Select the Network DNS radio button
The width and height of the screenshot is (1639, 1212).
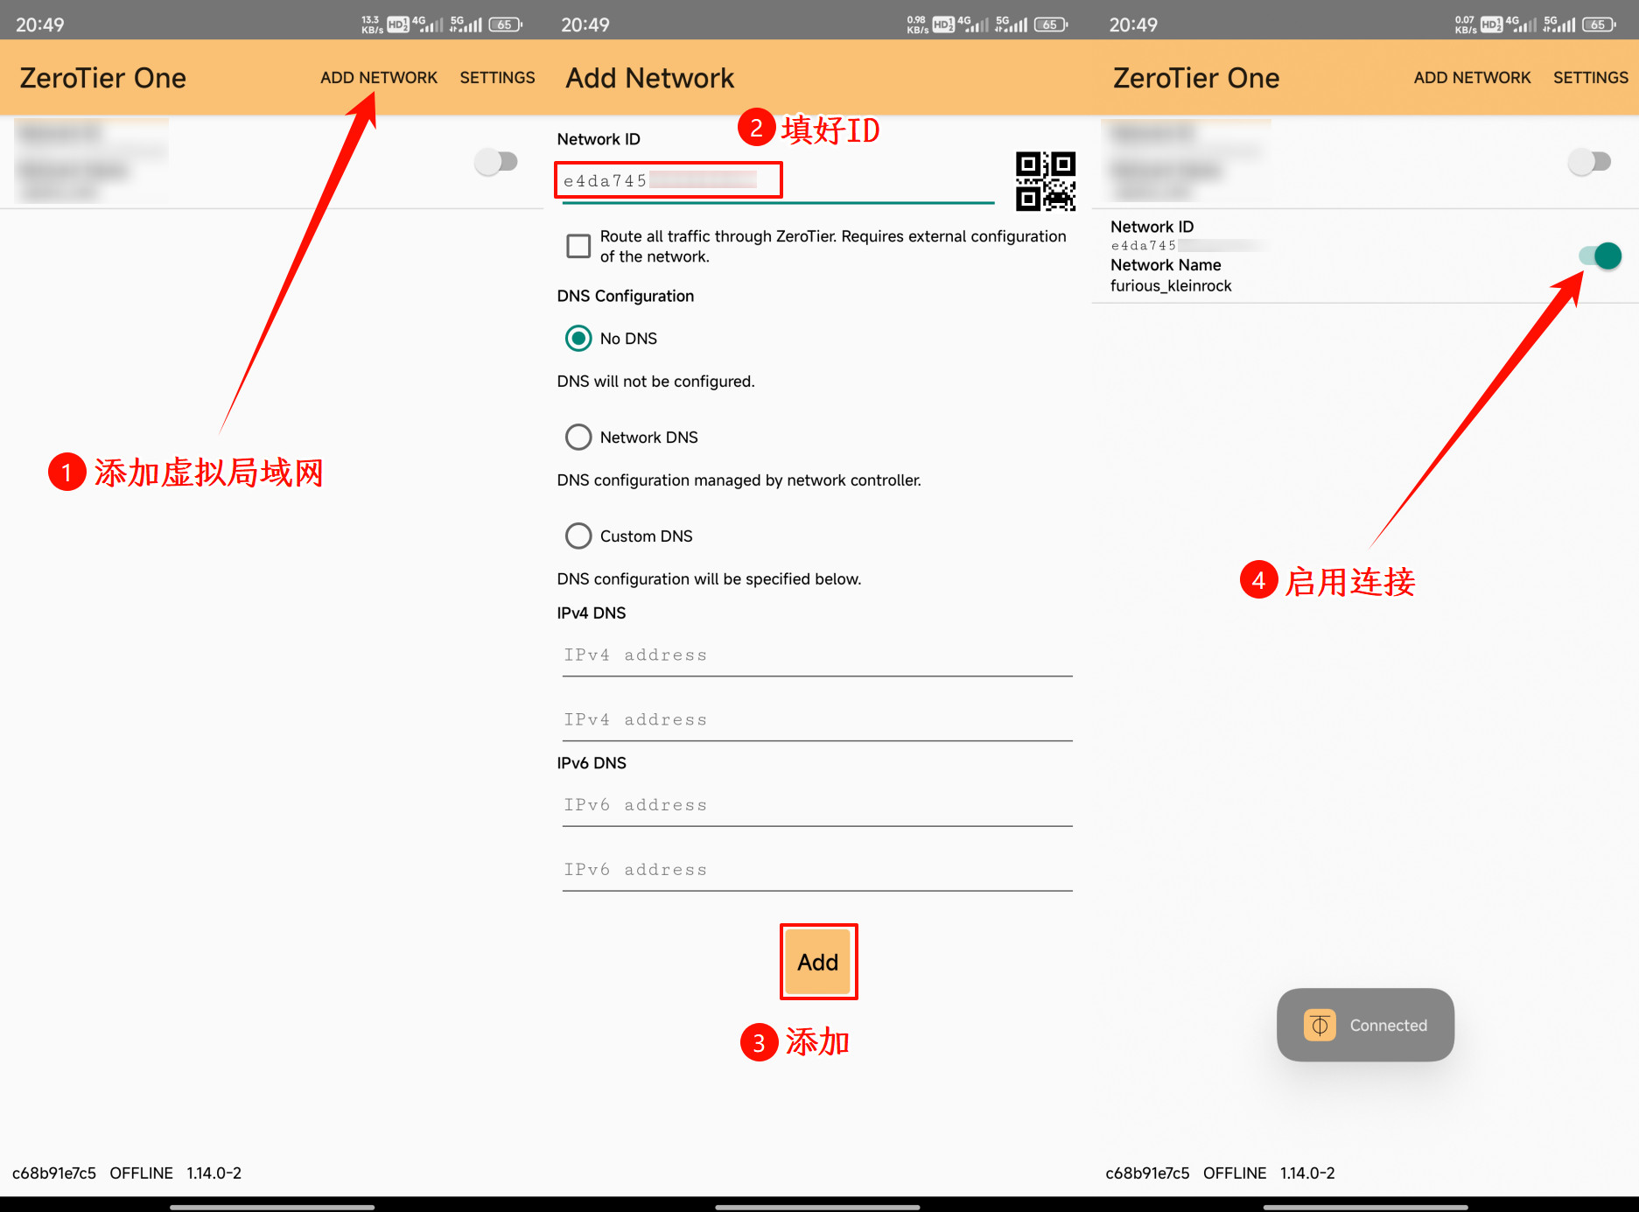(x=578, y=437)
